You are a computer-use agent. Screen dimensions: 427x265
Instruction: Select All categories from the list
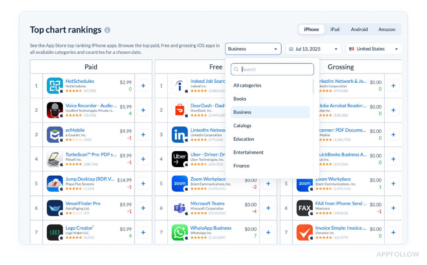pos(270,85)
